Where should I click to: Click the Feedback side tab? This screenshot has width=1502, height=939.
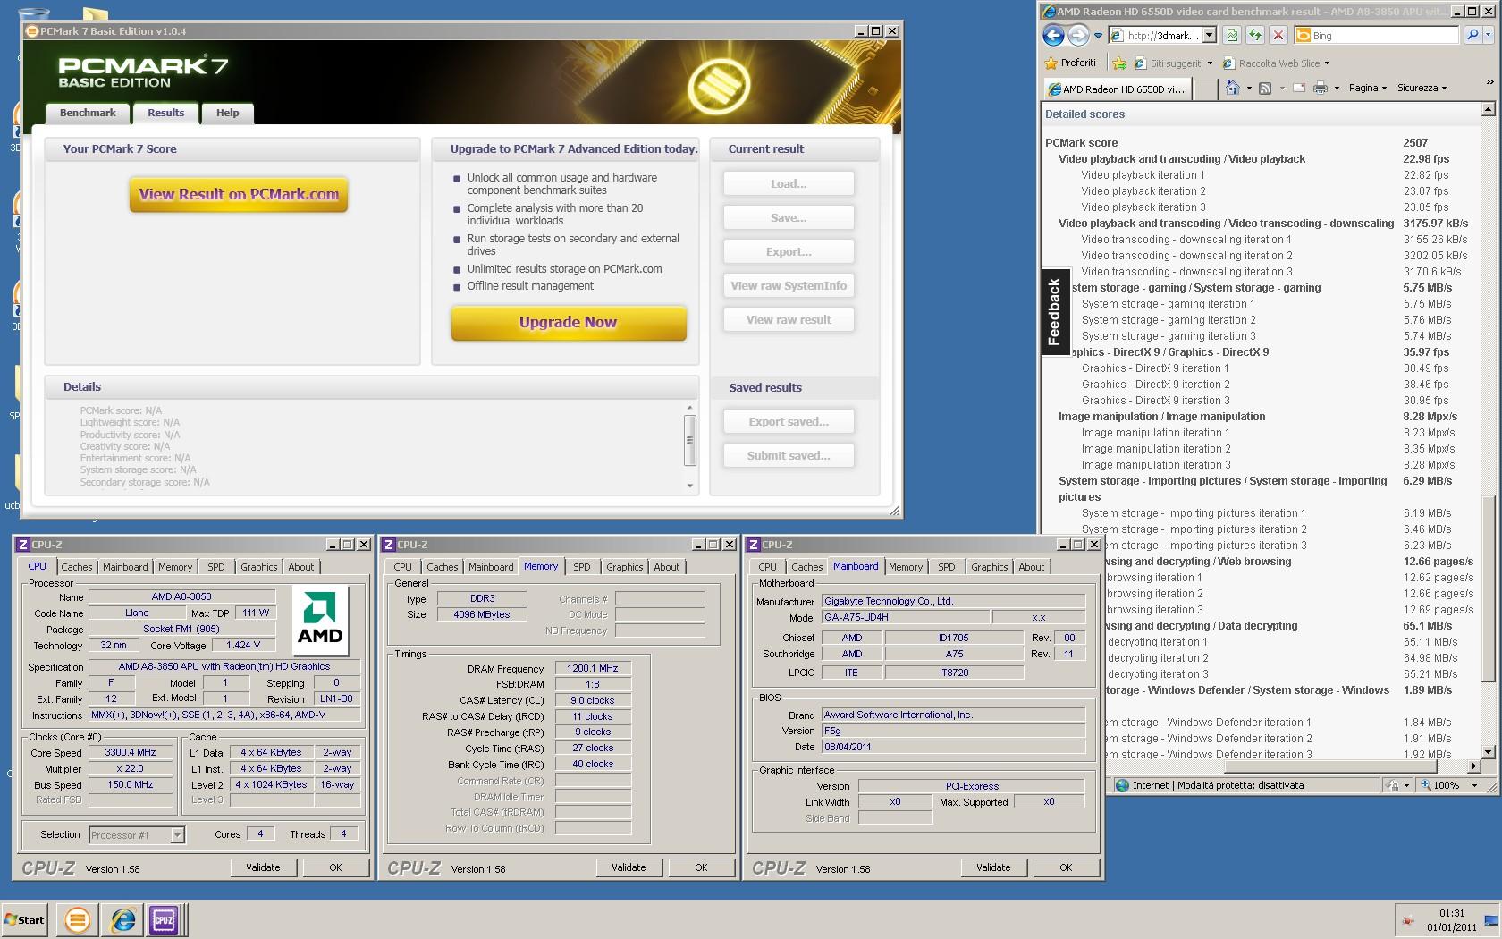click(x=1054, y=312)
